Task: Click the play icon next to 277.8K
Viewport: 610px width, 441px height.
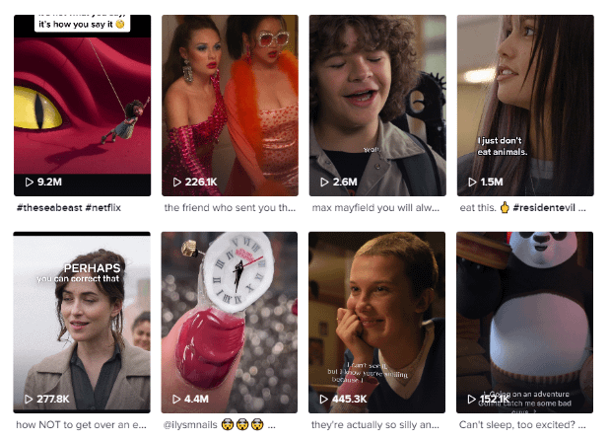Action: 29,399
